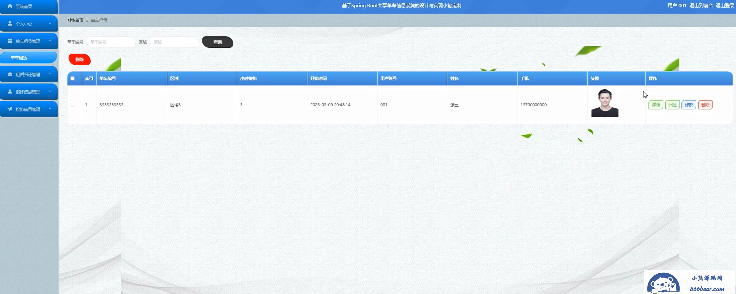Check the row 1 checkbox for 3333333333
The image size is (736, 294).
(72, 105)
